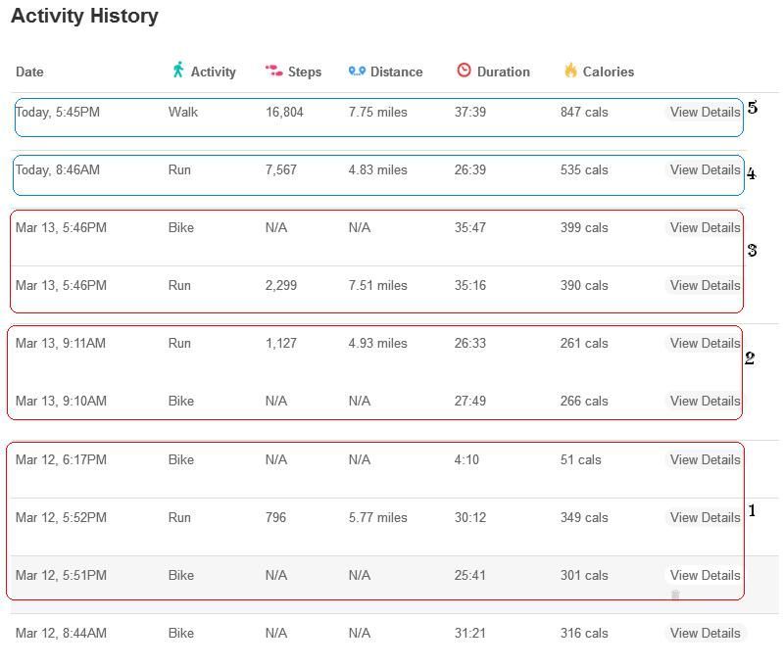Click the Date column header

[29, 72]
